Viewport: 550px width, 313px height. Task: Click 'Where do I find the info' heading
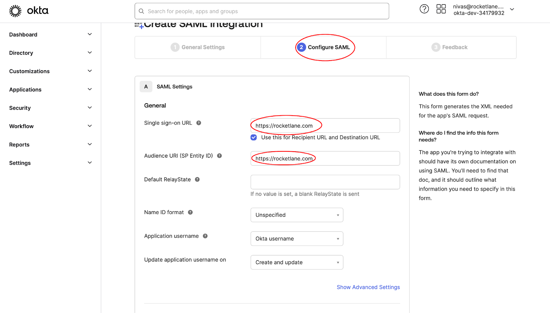(459, 136)
